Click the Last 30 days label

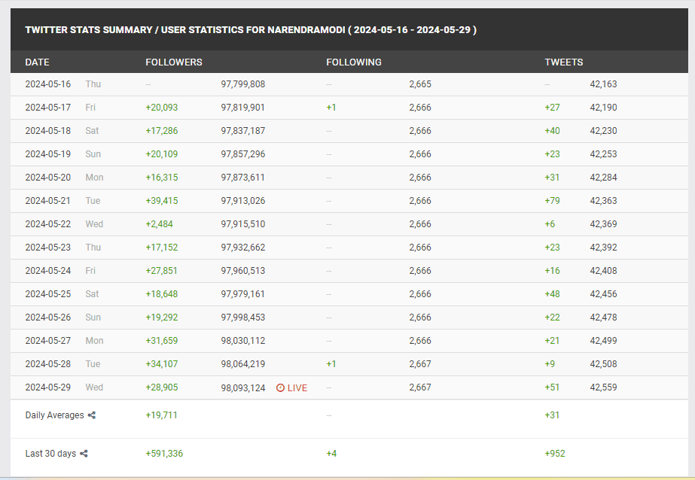50,454
